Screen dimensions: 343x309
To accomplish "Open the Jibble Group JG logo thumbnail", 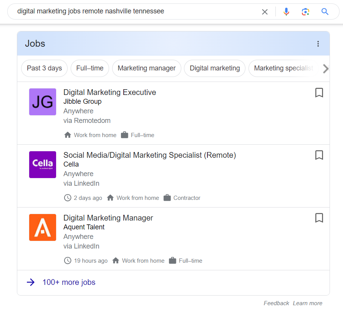I will pyautogui.click(x=43, y=102).
